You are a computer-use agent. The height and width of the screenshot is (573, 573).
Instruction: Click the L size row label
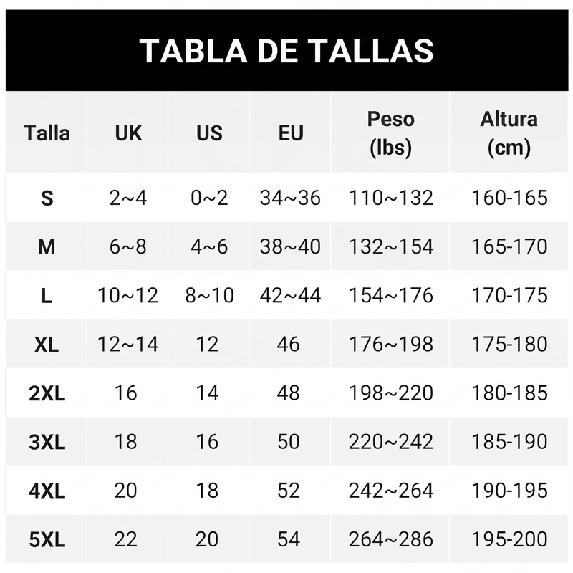pyautogui.click(x=47, y=295)
